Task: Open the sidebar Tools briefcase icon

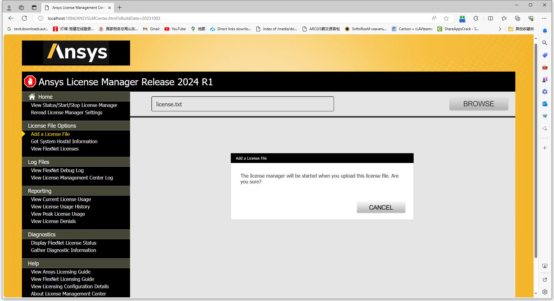Action: click(x=545, y=67)
